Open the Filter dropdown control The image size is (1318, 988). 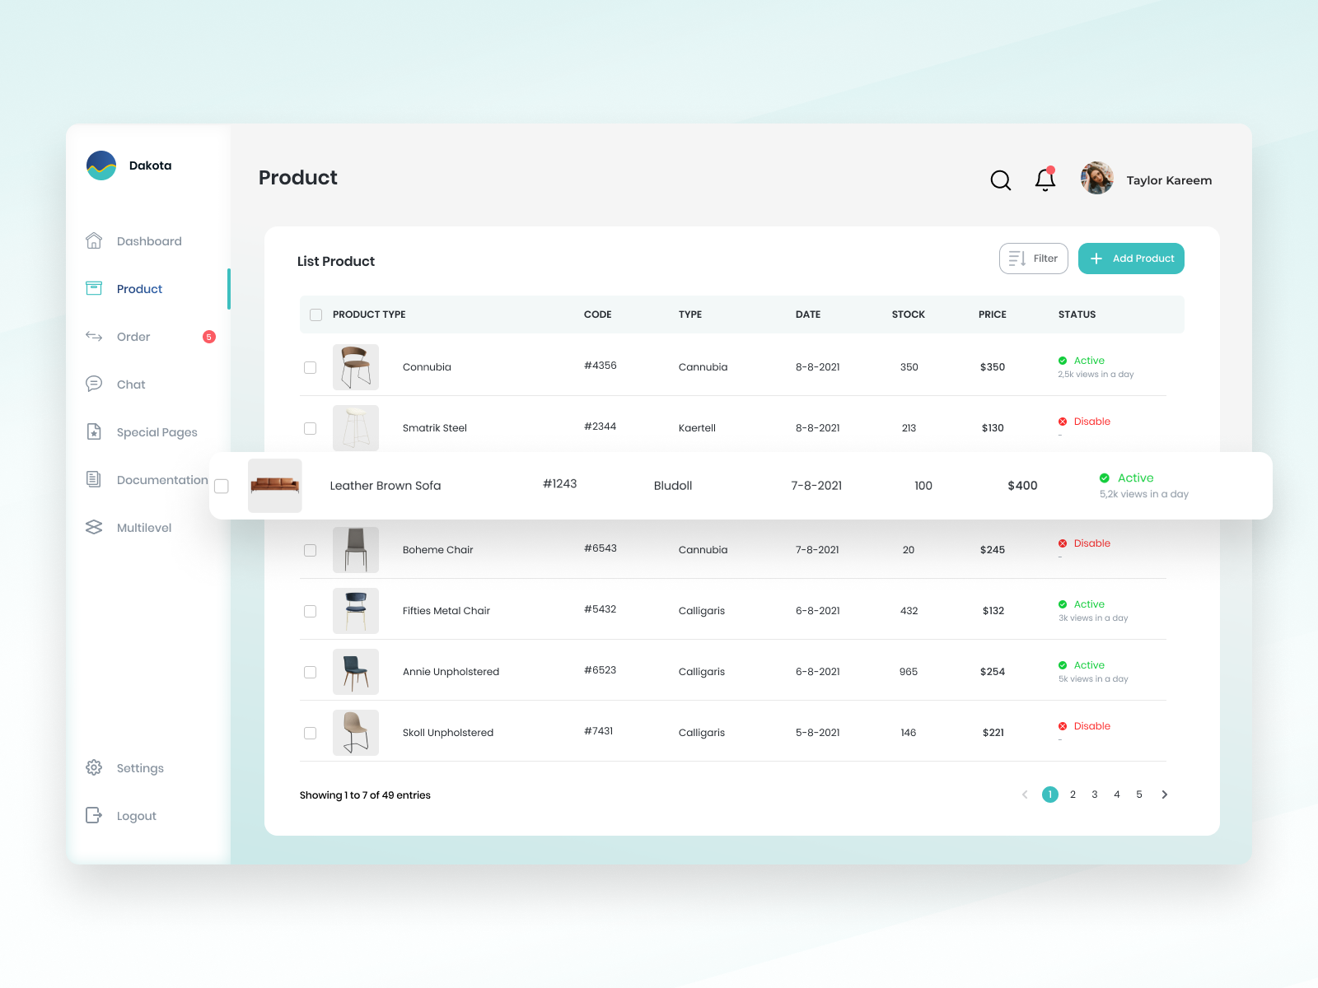(1033, 258)
